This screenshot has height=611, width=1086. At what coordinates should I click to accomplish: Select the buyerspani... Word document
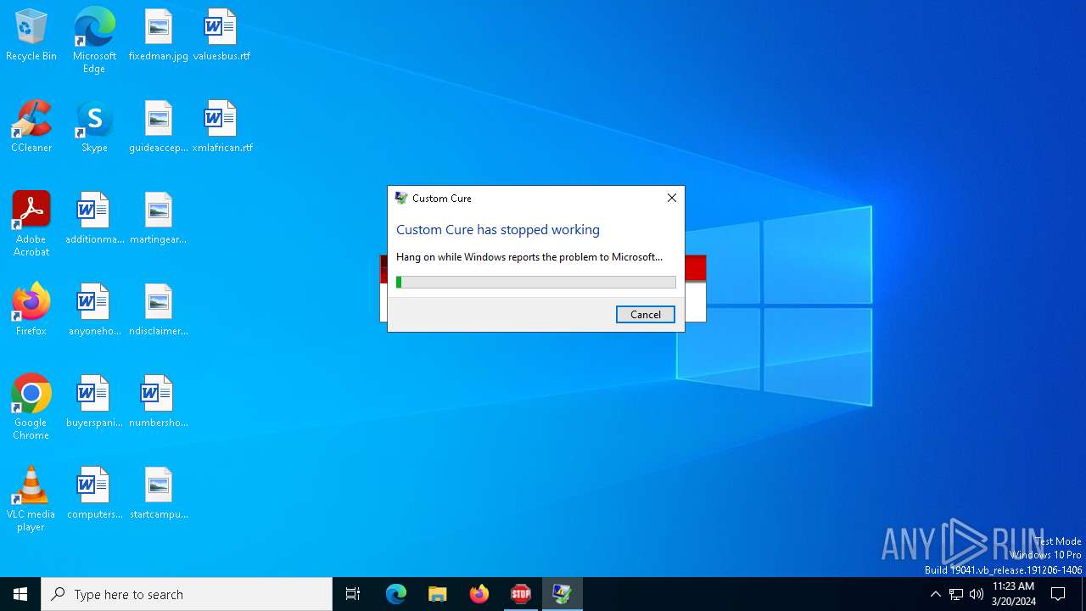[94, 402]
